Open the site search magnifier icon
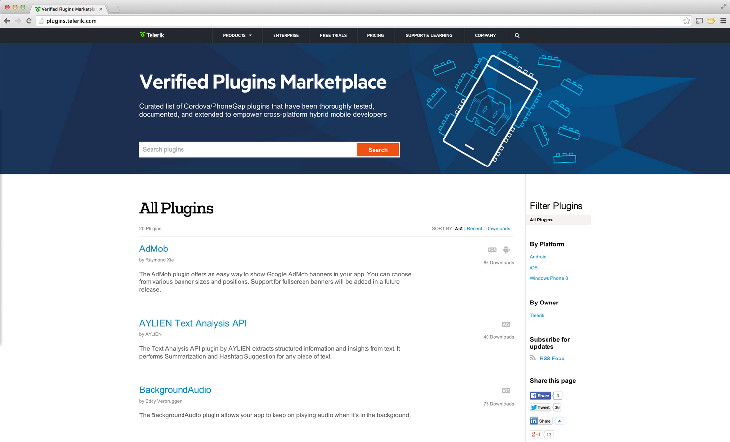Image resolution: width=730 pixels, height=442 pixels. (x=517, y=35)
